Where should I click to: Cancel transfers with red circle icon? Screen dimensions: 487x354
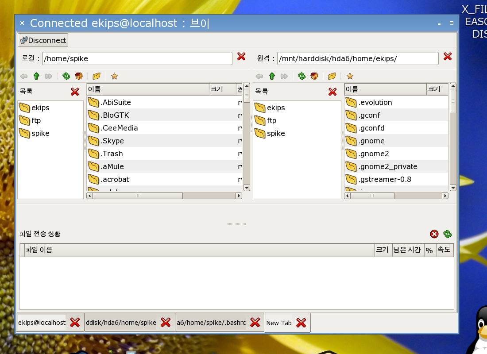434,234
